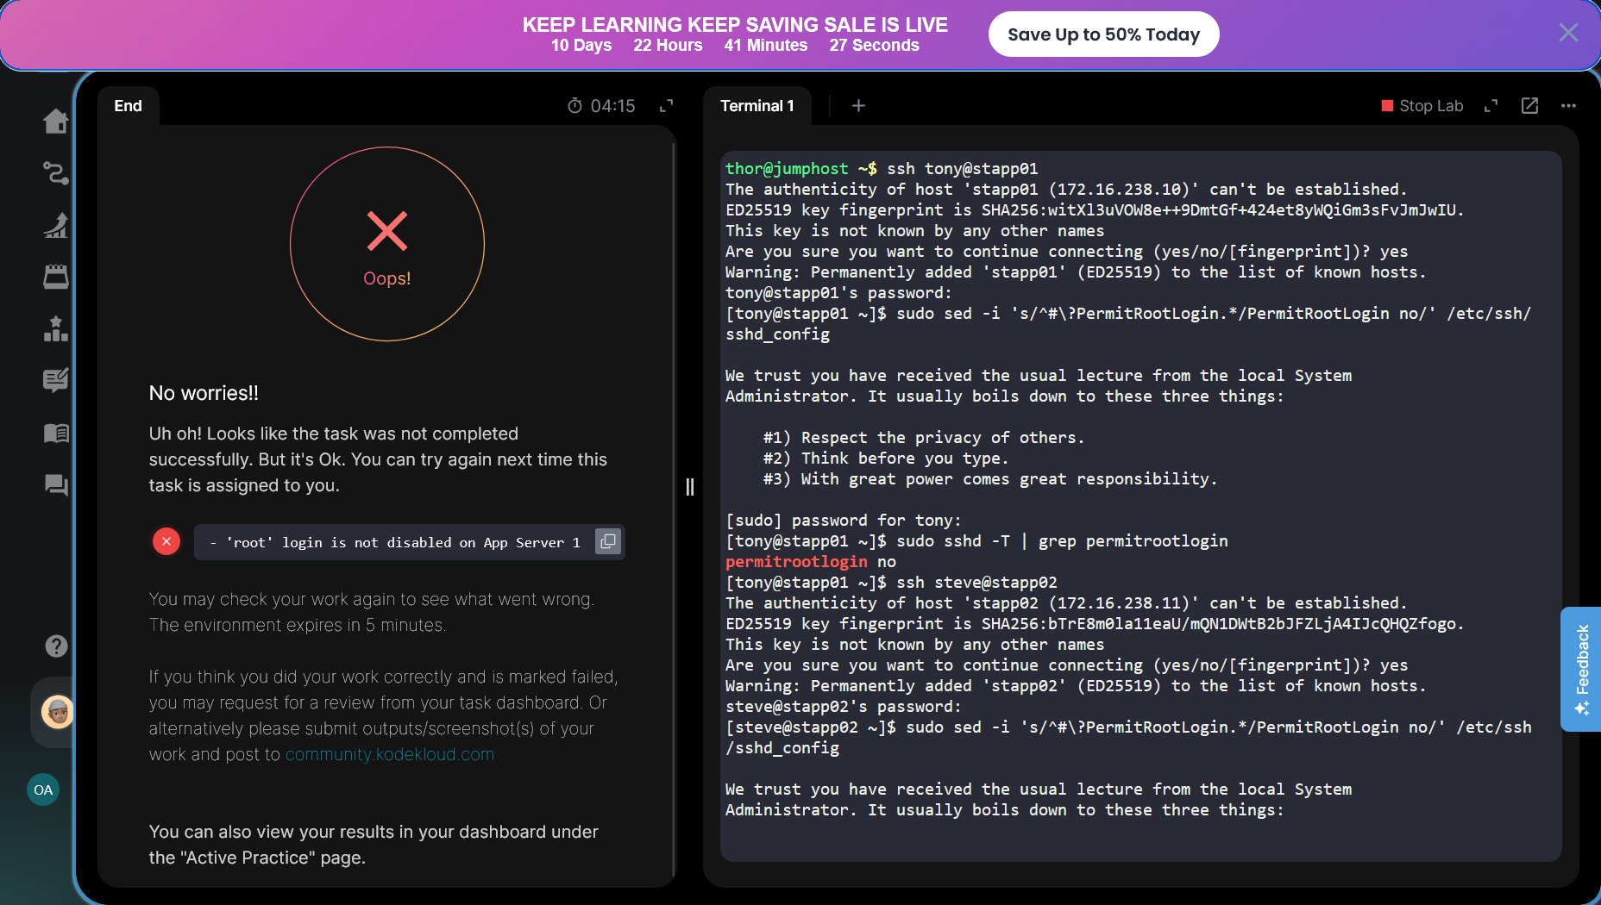The height and width of the screenshot is (905, 1601).
Task: Click the Oops! failure heading
Action: (x=387, y=278)
